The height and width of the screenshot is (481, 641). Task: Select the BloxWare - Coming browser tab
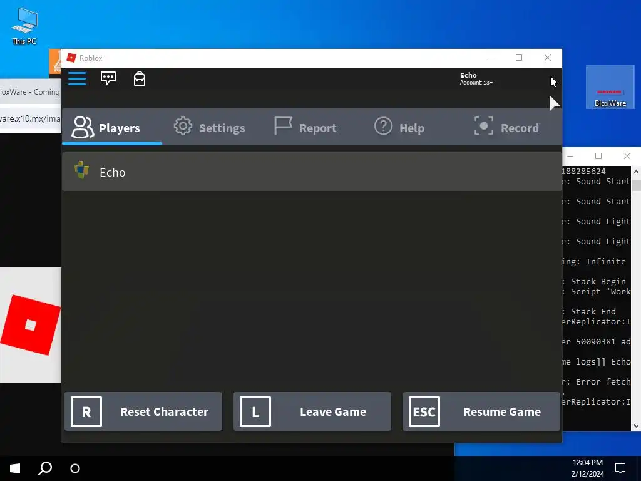tap(30, 92)
